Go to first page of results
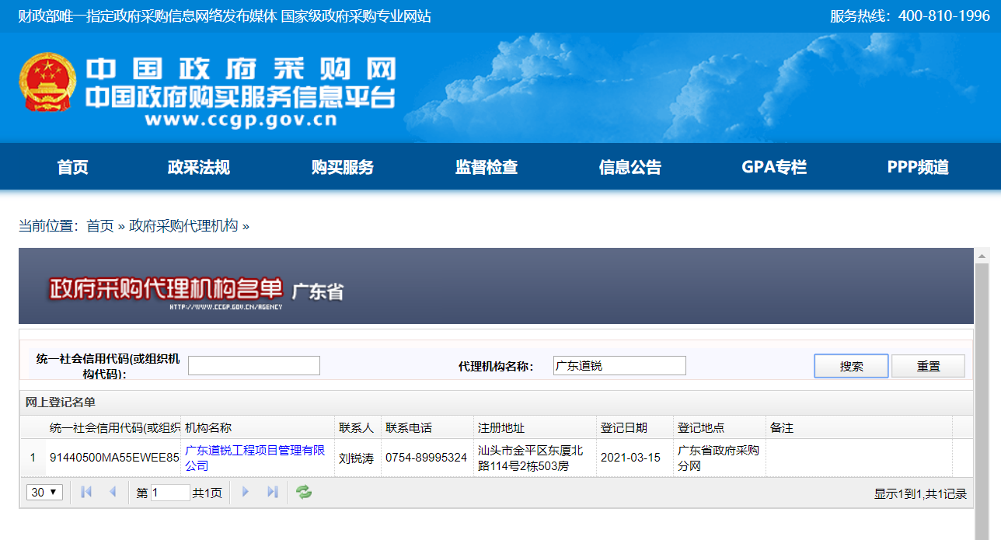Image resolution: width=1001 pixels, height=540 pixels. click(86, 492)
